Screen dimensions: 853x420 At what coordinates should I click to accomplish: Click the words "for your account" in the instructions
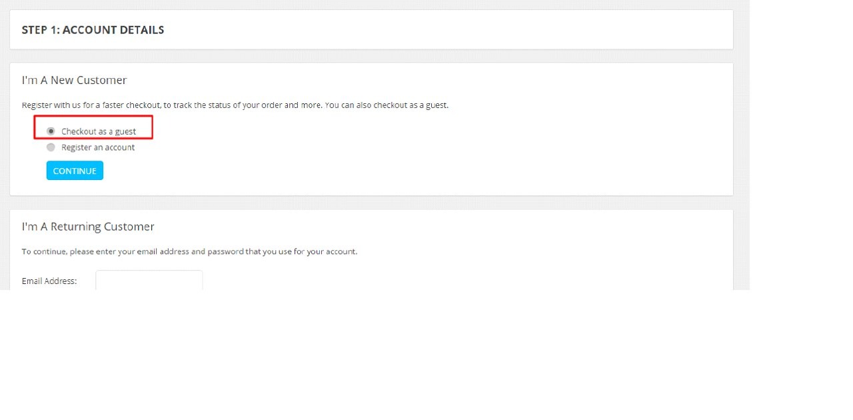(331, 252)
